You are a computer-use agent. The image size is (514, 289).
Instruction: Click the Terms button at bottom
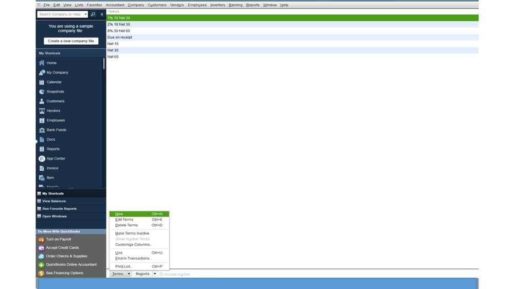[118, 274]
